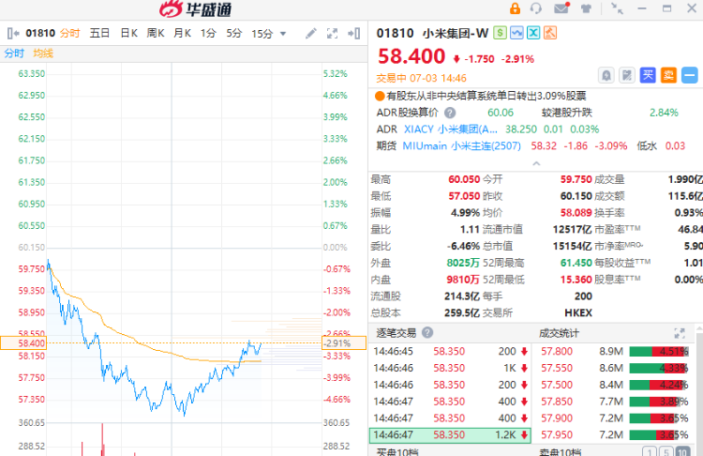Switch to 周K chart tab
Viewport: 703px width, 456px height.
click(156, 33)
